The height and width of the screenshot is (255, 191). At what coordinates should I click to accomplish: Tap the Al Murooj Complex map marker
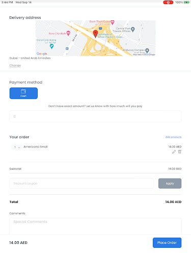[x=147, y=50]
